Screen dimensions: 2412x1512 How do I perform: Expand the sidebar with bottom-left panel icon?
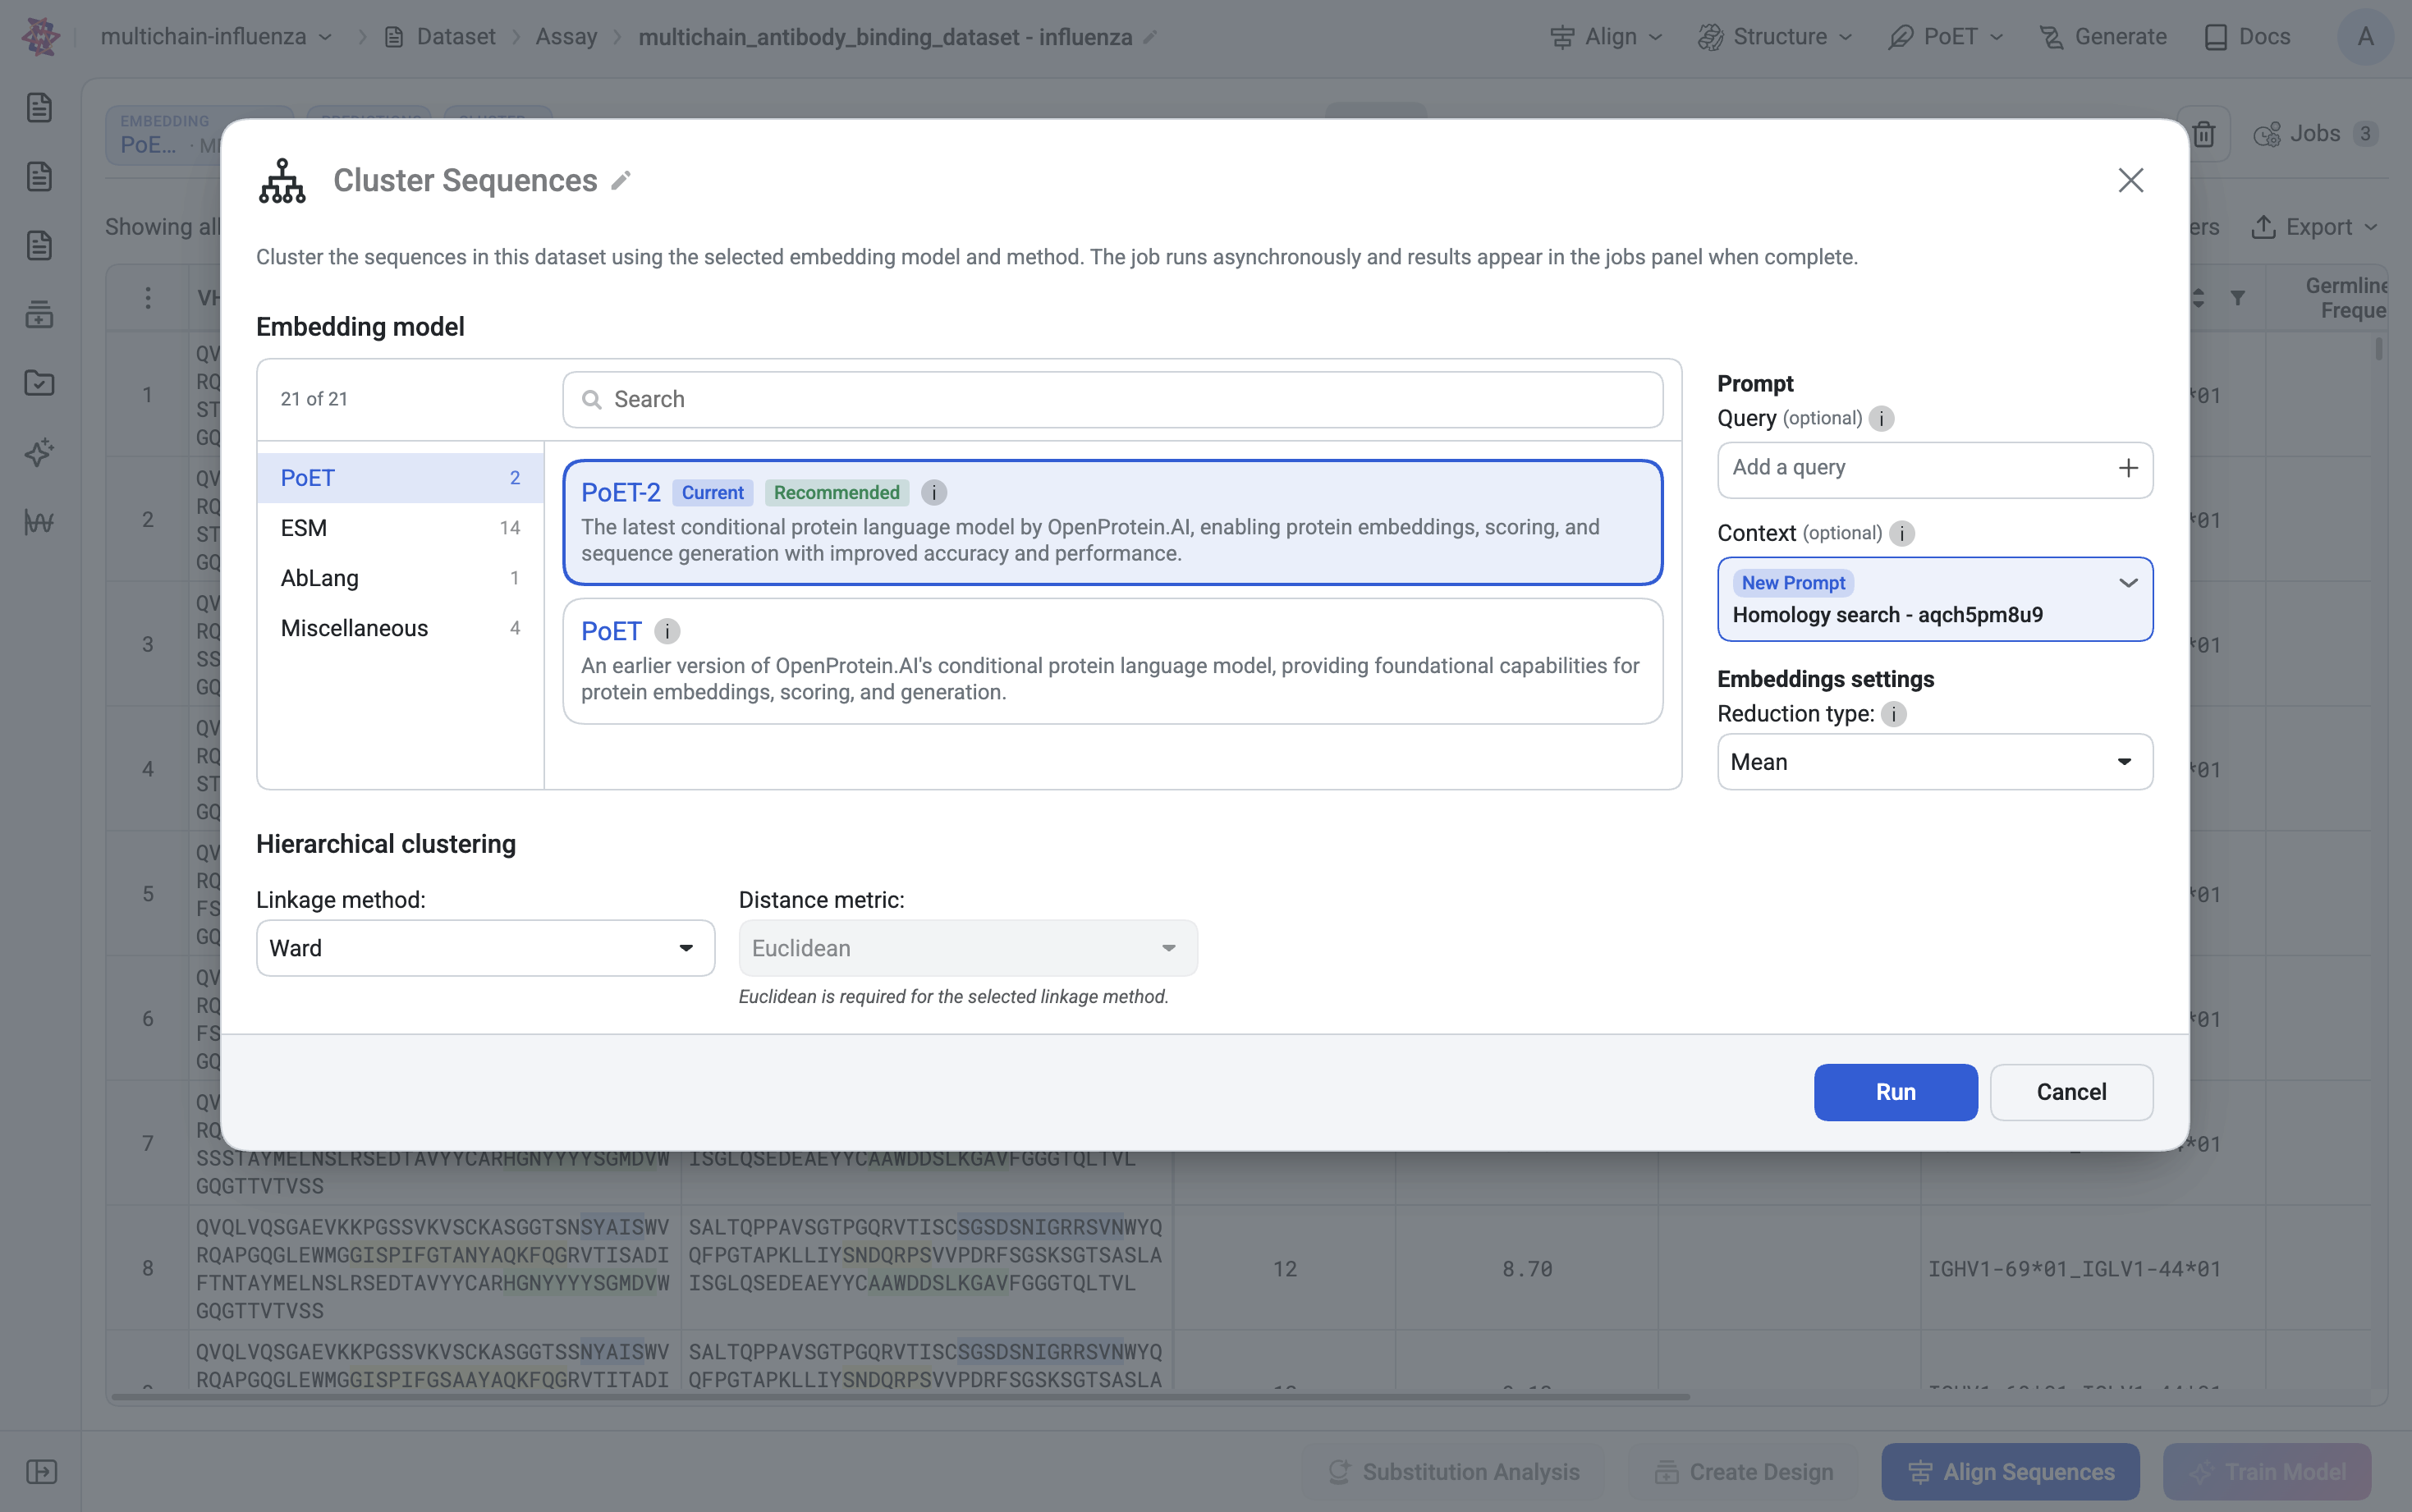(x=41, y=1472)
